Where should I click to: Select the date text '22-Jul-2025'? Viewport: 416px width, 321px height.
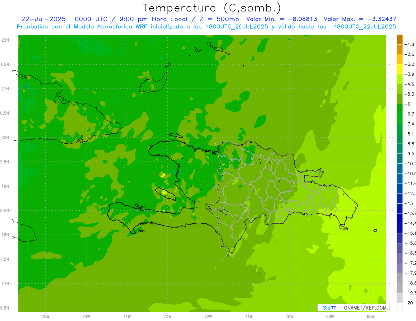43,19
